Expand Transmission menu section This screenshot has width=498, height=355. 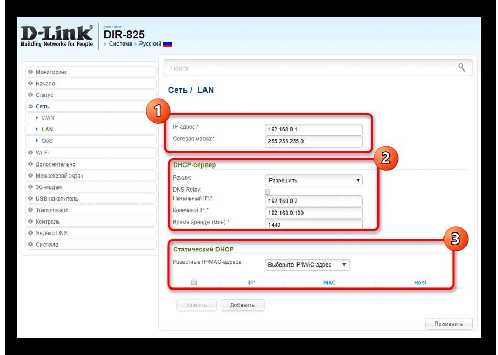(91, 209)
